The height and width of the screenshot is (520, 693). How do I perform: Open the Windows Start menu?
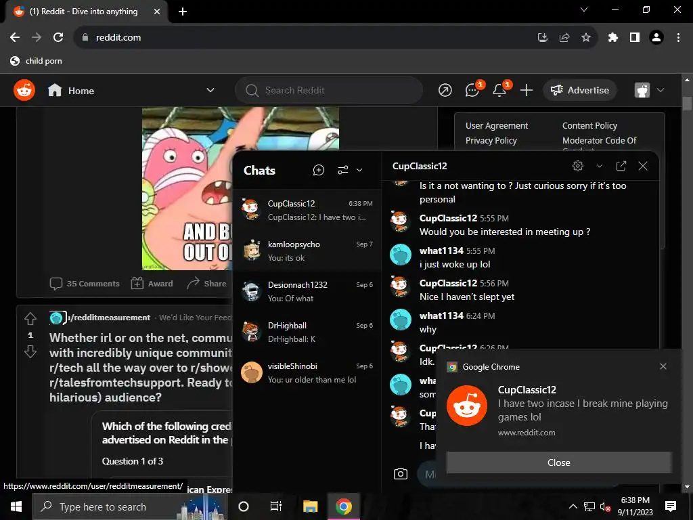[x=16, y=506]
